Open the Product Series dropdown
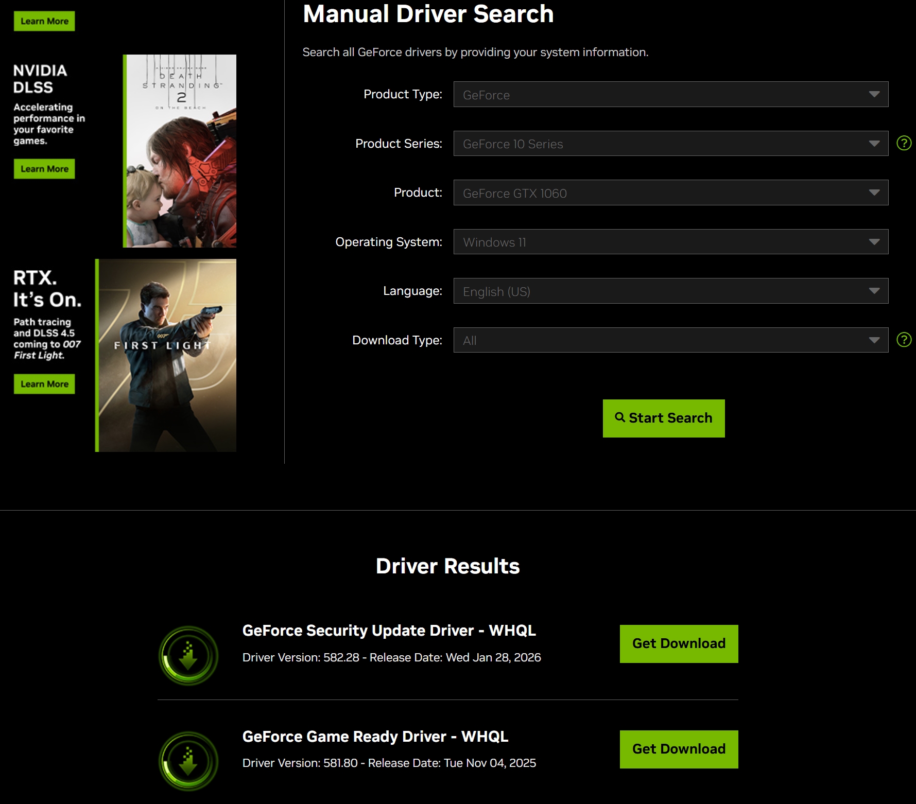Screen dimensions: 916x804 click(670, 143)
